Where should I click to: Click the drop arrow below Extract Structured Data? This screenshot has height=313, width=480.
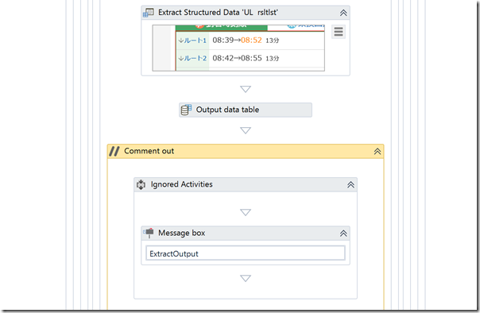pyautogui.click(x=246, y=89)
